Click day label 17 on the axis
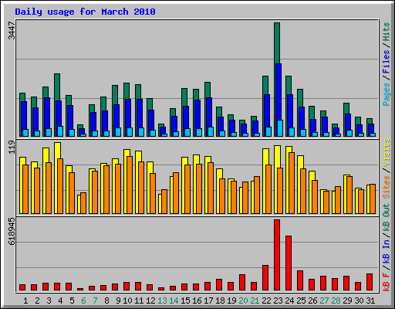Image resolution: width=395 pixels, height=309 pixels. [x=208, y=301]
